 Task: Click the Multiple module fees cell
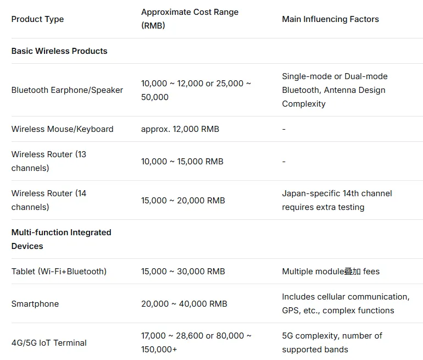pos(331,272)
